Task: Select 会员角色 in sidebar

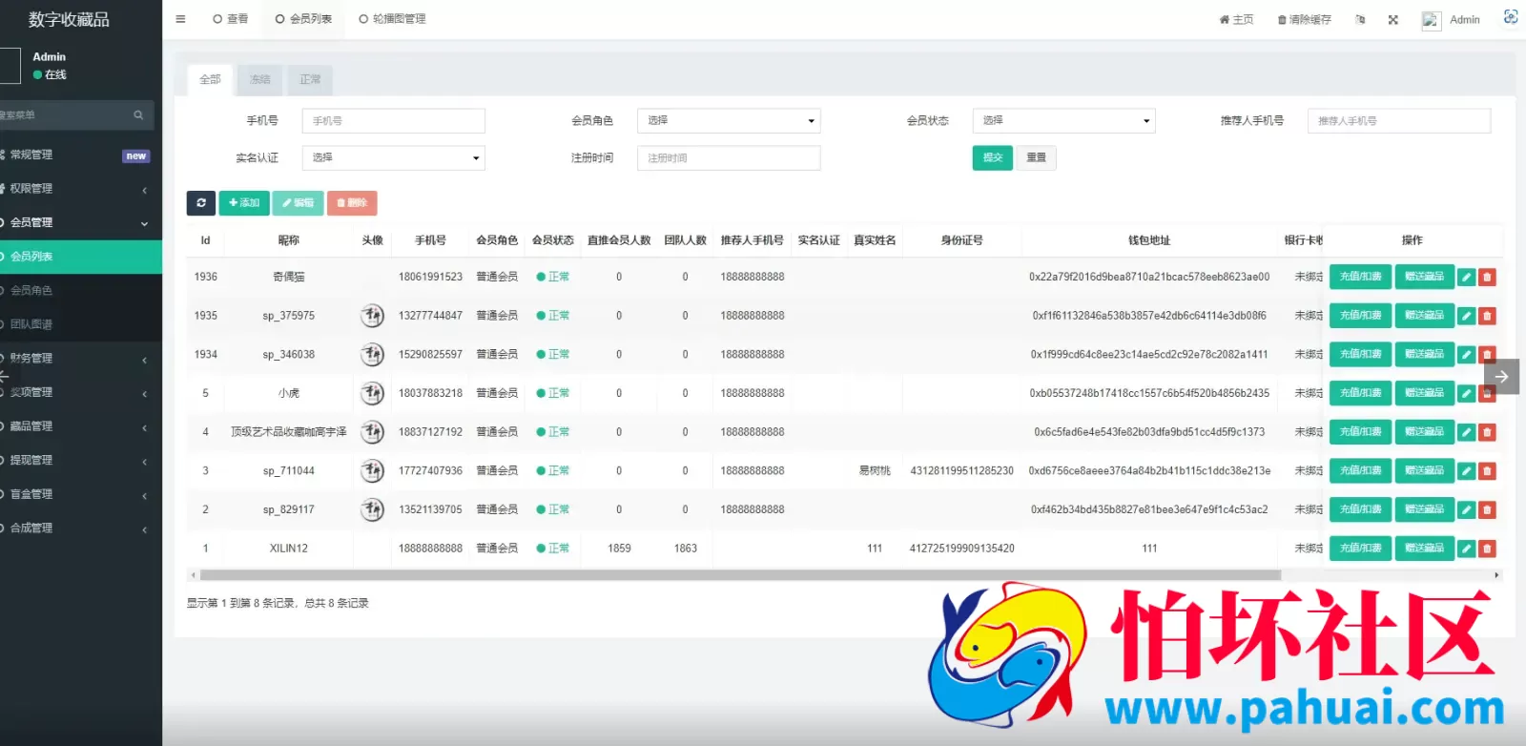Action: pyautogui.click(x=81, y=290)
